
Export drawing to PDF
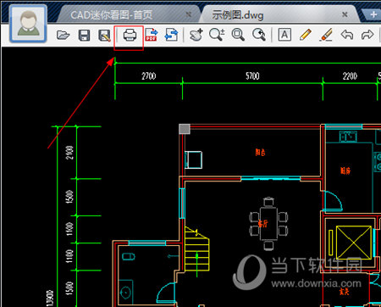point(151,35)
